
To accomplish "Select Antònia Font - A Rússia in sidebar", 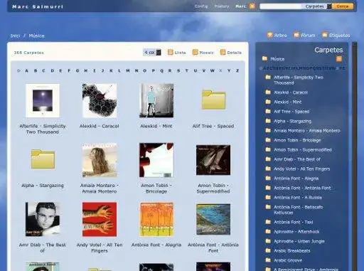I will point(298,198).
